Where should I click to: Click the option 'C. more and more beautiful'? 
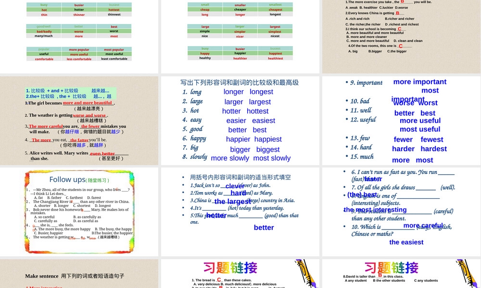(368, 41)
